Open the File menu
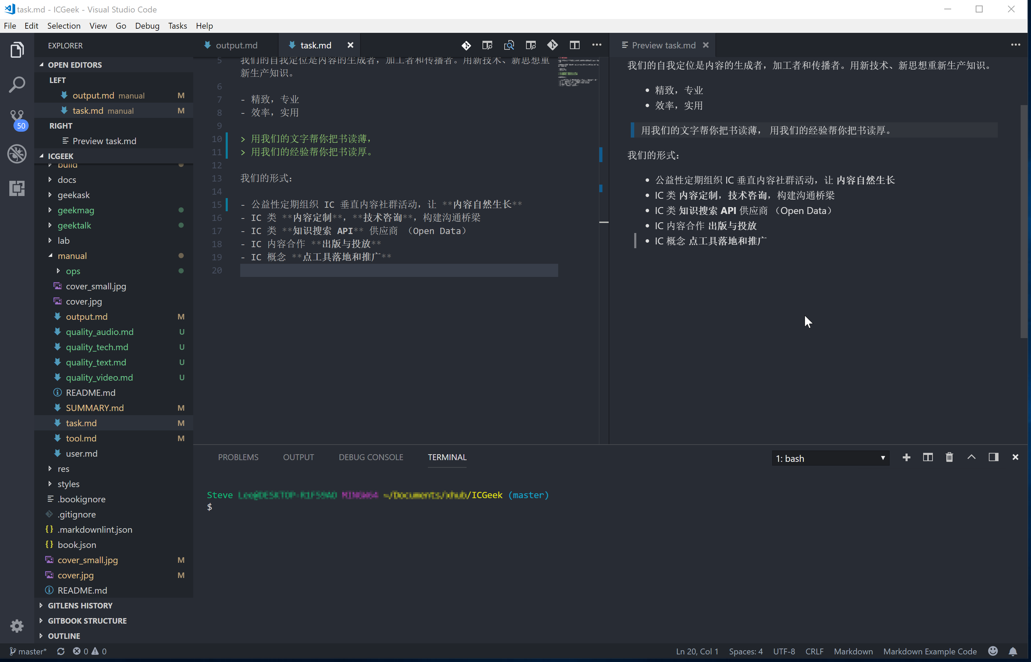1031x662 pixels. (x=10, y=26)
